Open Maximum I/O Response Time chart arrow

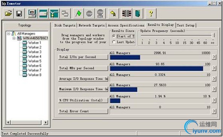(x=214, y=89)
